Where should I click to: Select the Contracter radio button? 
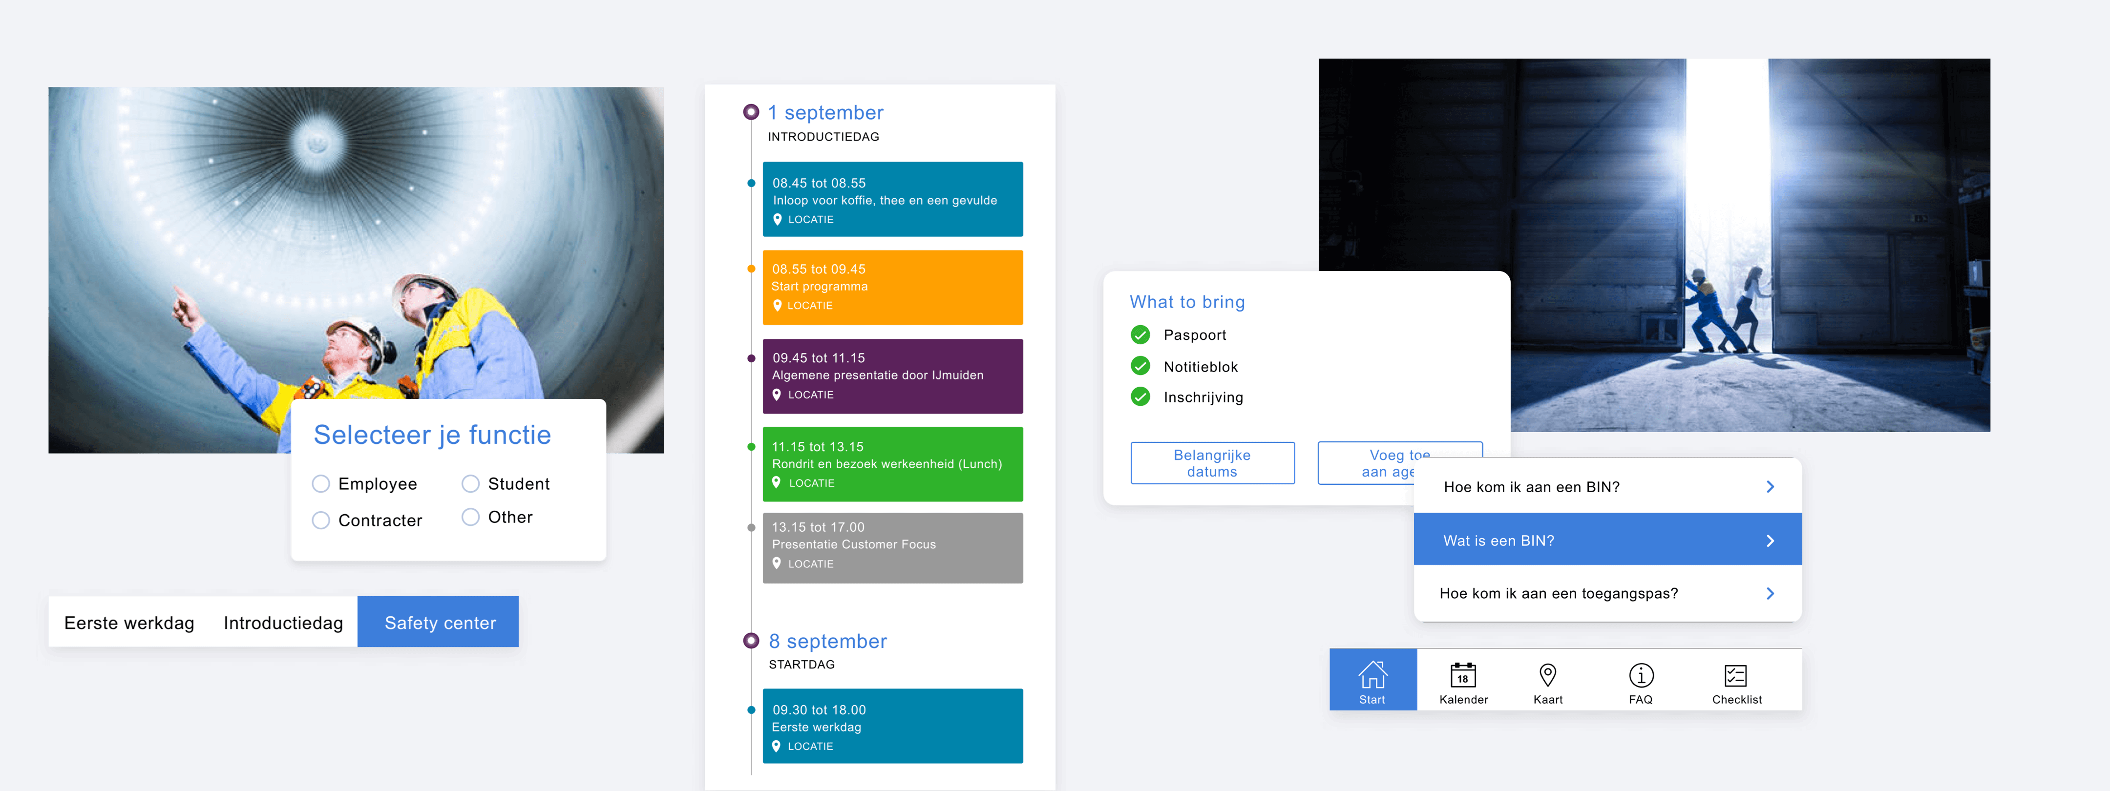coord(321,521)
